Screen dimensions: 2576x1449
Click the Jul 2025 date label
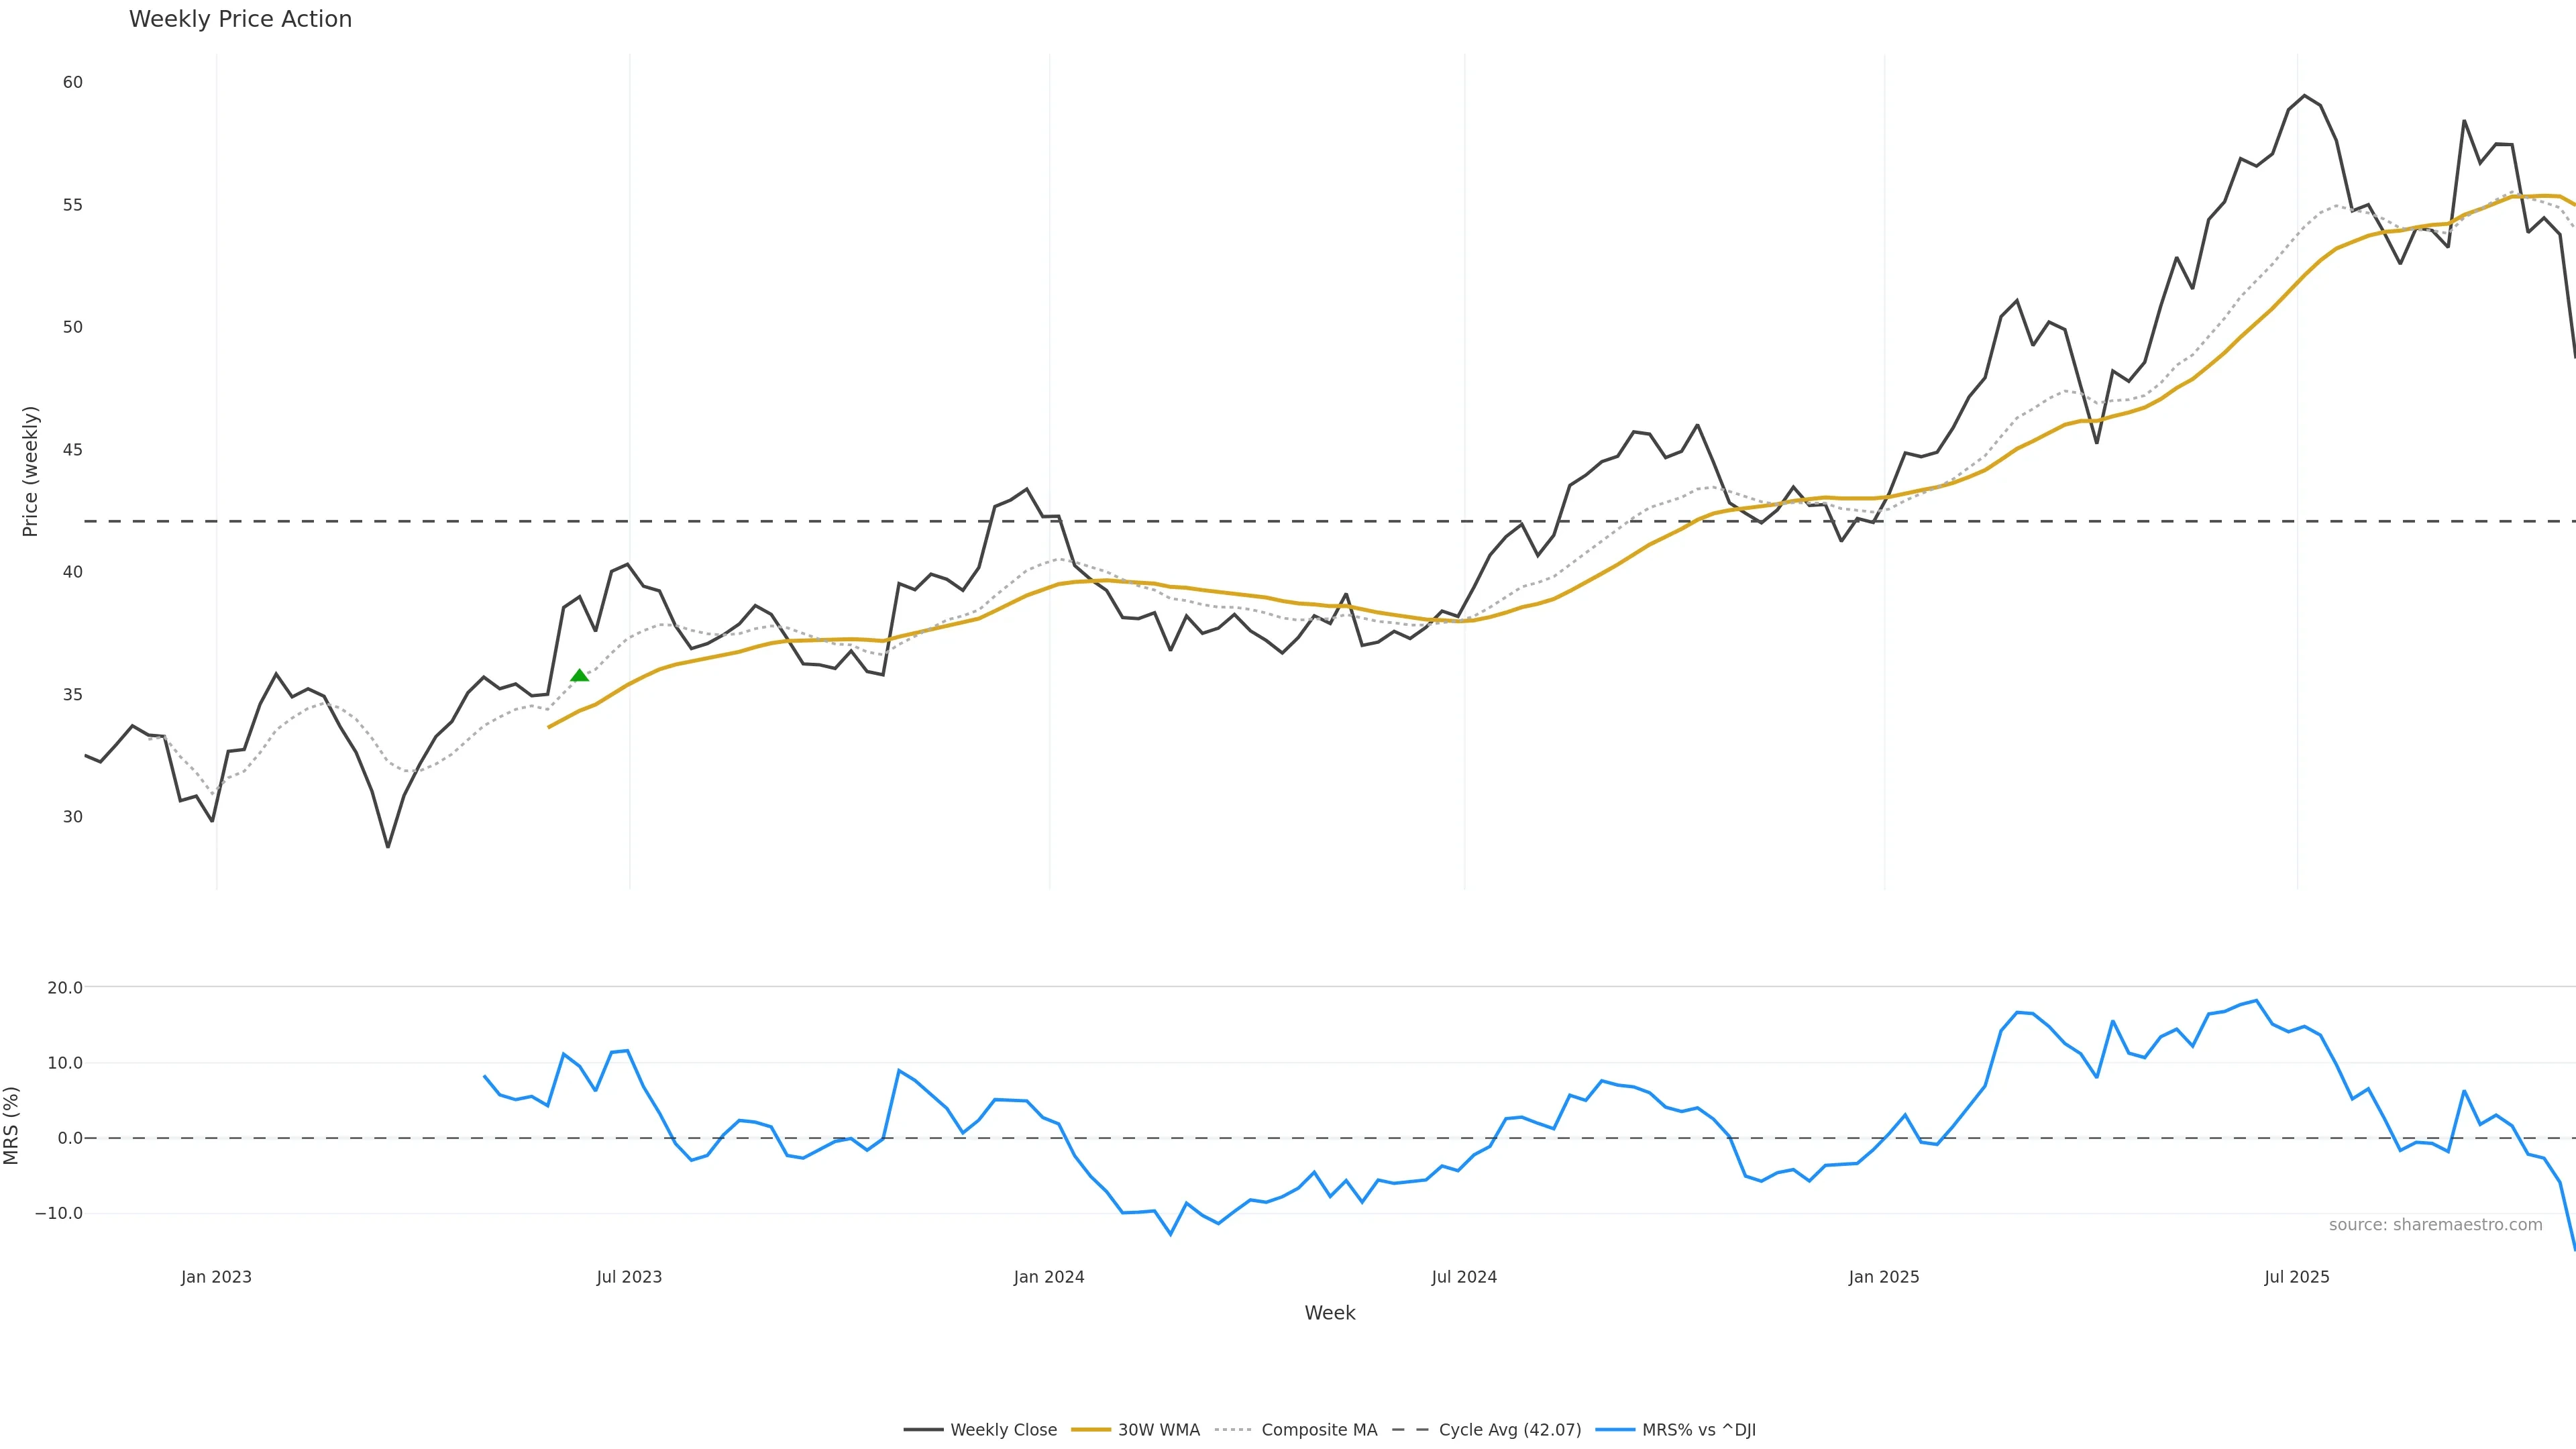coord(2297,1277)
